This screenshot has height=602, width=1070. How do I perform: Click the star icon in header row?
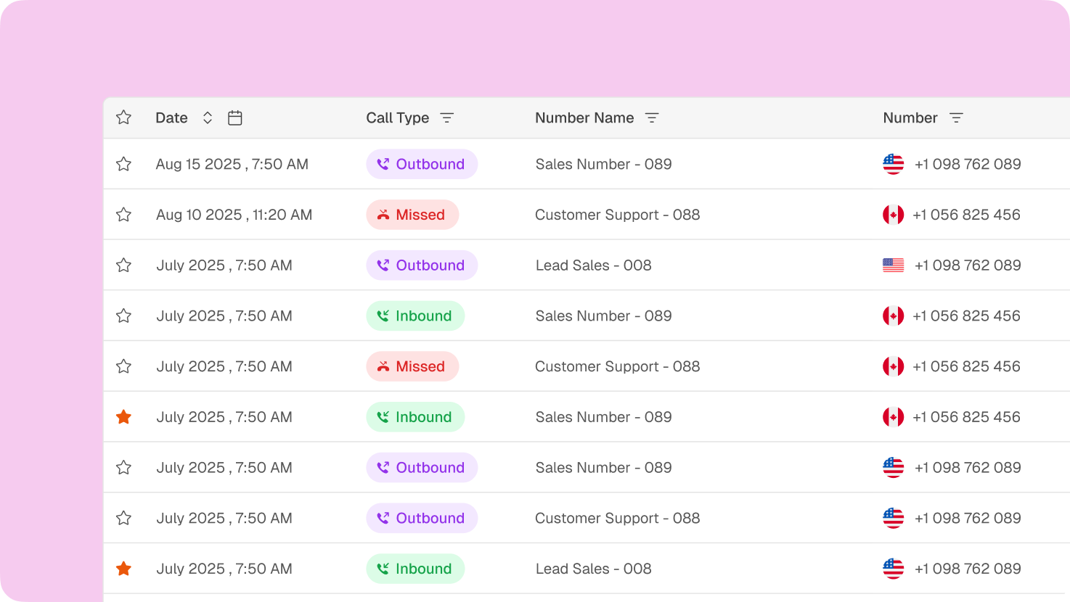point(124,117)
